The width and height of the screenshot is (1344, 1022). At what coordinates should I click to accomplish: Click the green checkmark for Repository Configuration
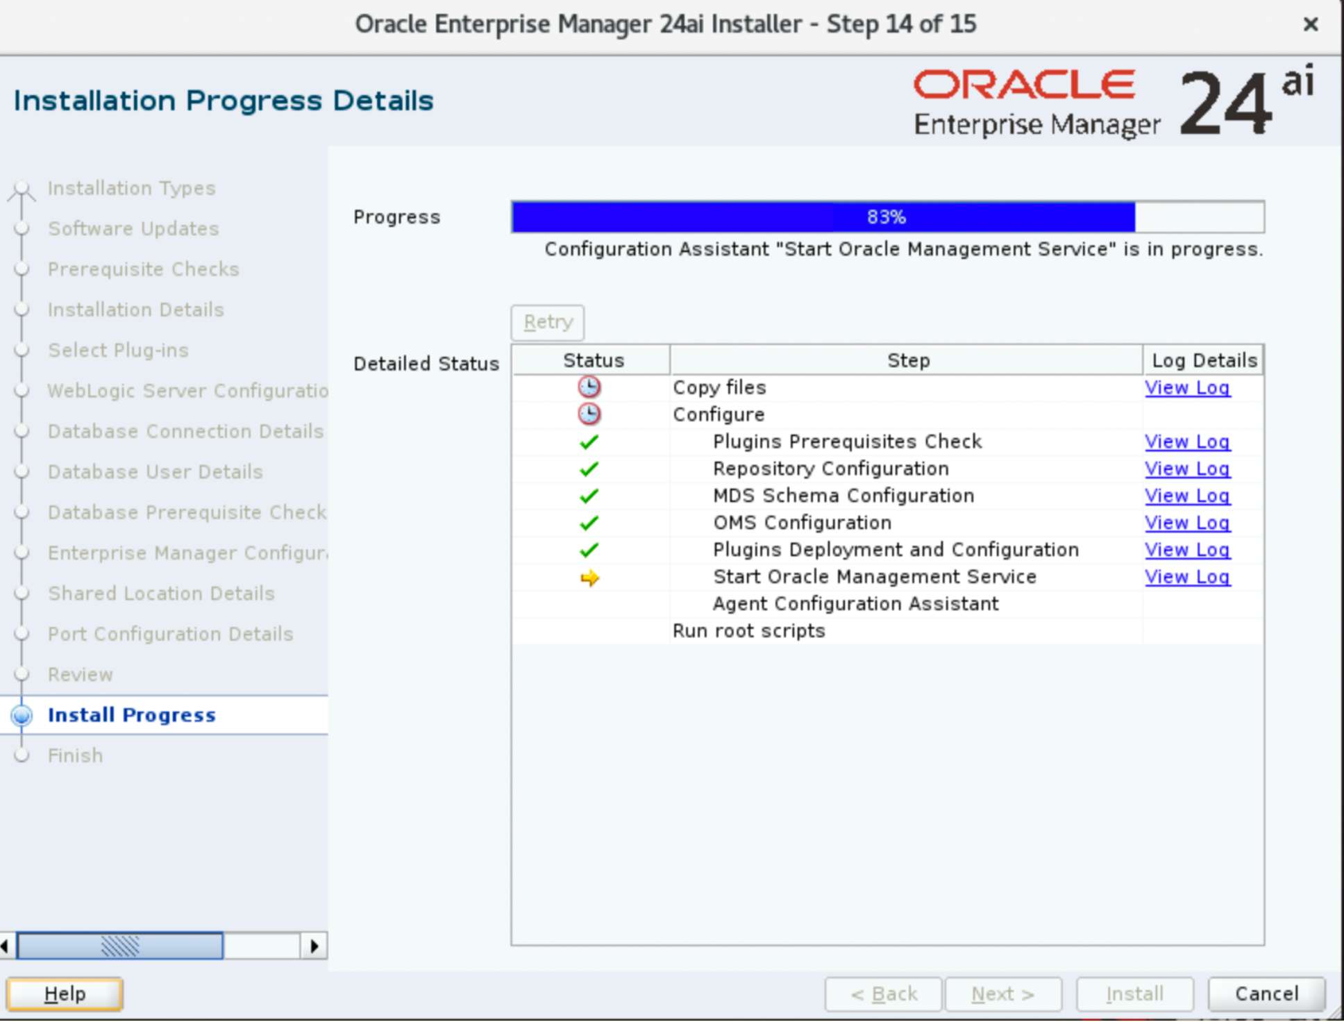click(589, 469)
